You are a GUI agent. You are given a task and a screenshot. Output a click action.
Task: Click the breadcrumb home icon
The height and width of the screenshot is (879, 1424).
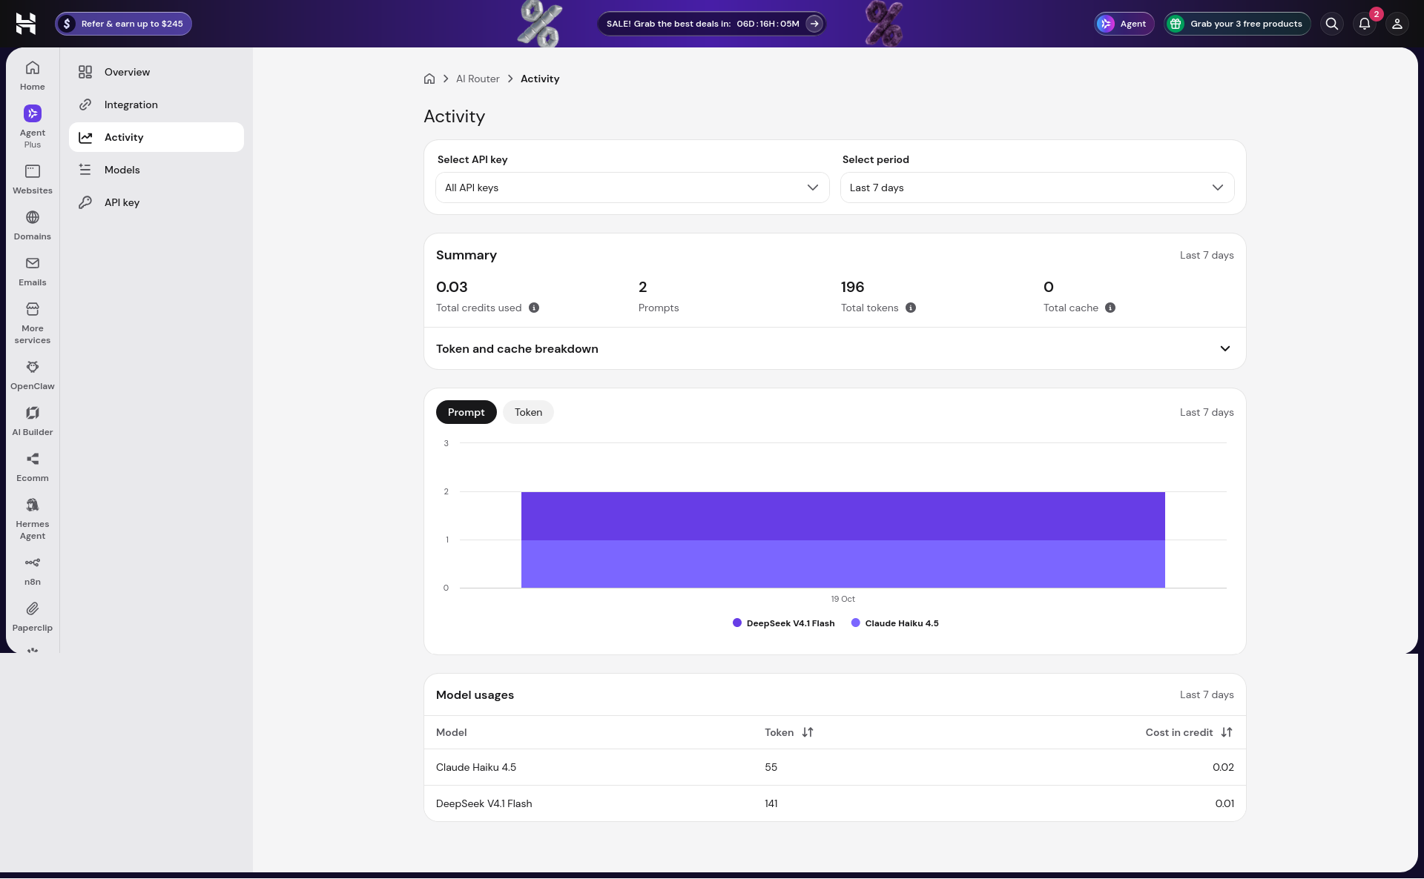pos(429,79)
